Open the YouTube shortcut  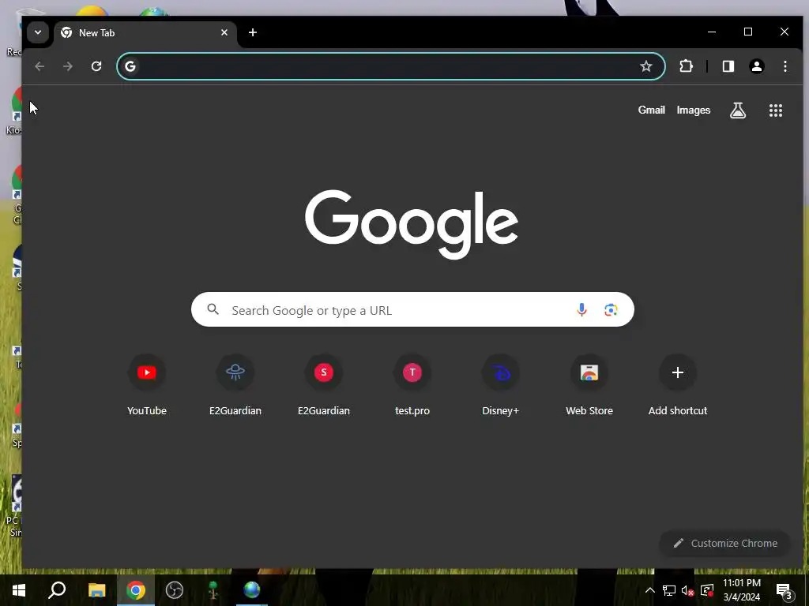[x=147, y=385]
